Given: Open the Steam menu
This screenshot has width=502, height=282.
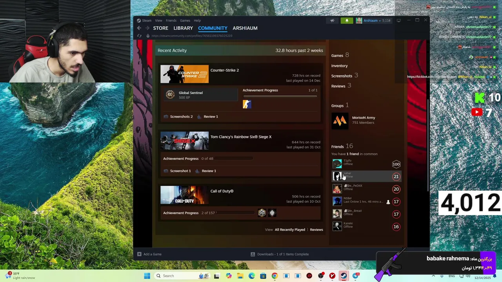Looking at the screenshot, I should (147, 20).
